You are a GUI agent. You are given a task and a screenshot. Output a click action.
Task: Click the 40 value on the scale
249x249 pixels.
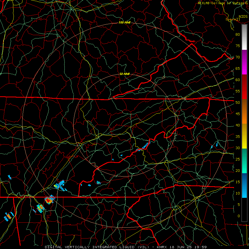pyautogui.click(x=238, y=125)
